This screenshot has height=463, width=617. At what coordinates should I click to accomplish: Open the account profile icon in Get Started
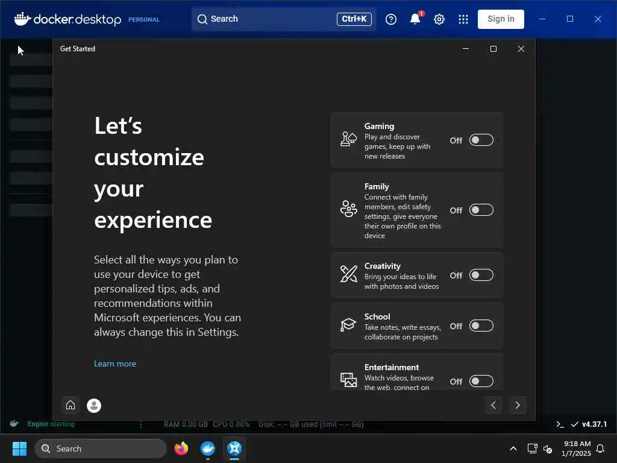pyautogui.click(x=94, y=406)
